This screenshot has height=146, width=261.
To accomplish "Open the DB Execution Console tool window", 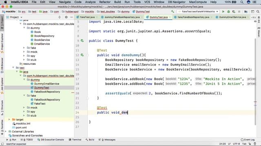I will (x=51, y=140).
